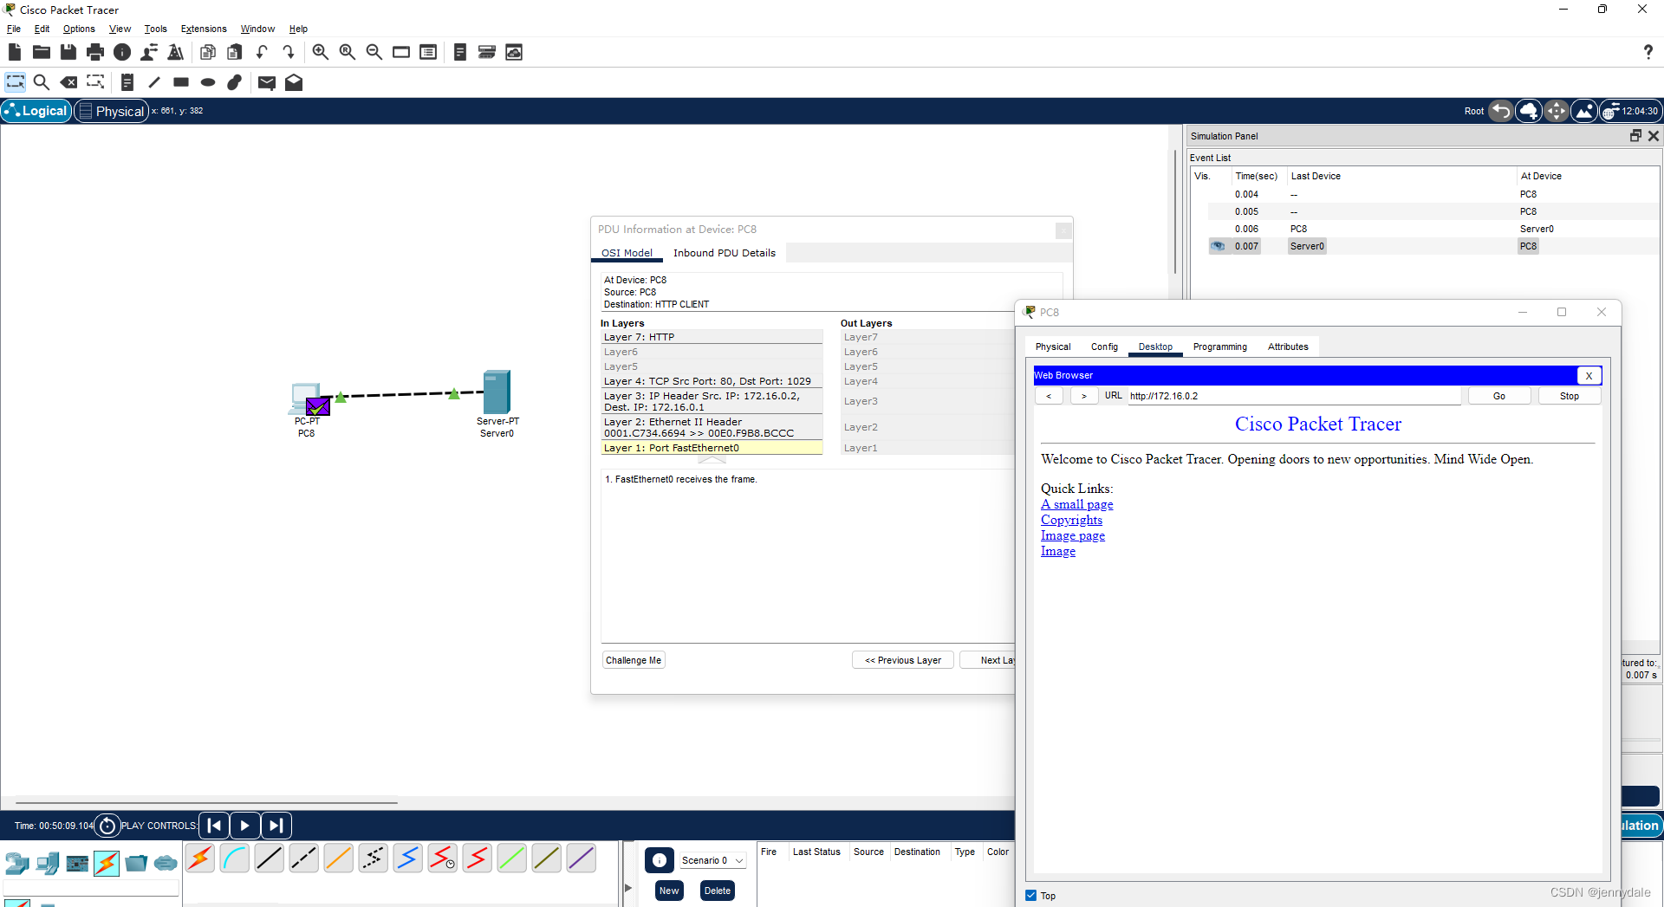Click play in Play Controls
This screenshot has width=1664, height=907.
[x=245, y=826]
